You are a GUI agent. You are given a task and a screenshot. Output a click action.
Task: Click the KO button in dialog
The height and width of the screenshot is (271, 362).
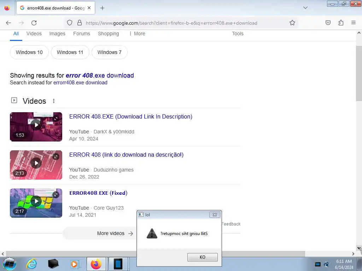[203, 257]
